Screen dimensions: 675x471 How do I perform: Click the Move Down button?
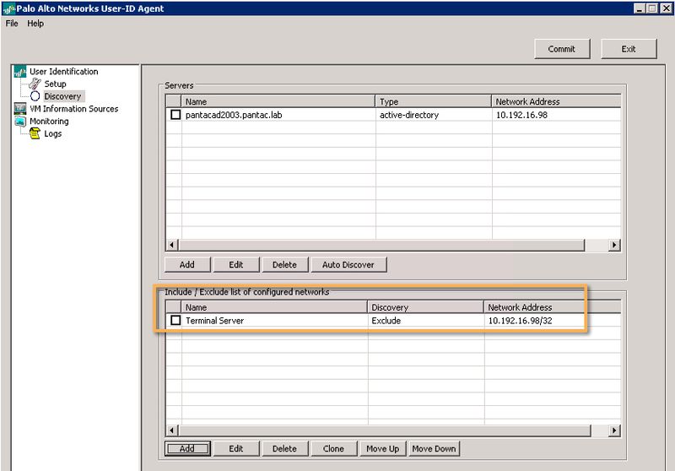(x=434, y=448)
